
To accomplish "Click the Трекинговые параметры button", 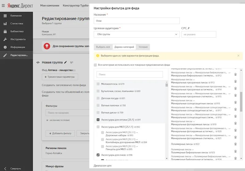I will click(60, 77).
